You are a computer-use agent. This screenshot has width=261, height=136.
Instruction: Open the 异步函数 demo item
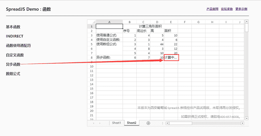(x=13, y=64)
